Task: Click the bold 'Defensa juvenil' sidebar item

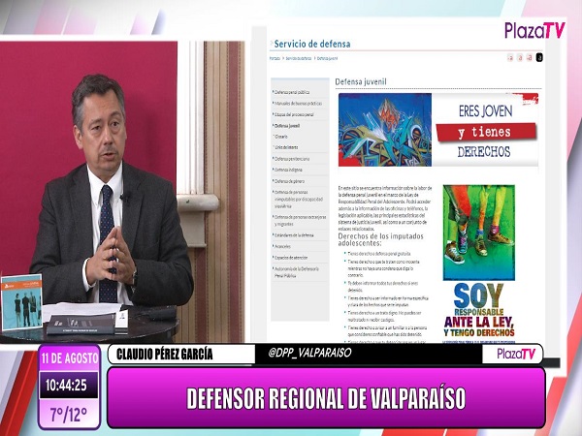Action: (x=287, y=126)
